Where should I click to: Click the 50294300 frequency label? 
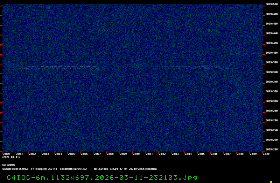pos(272,101)
